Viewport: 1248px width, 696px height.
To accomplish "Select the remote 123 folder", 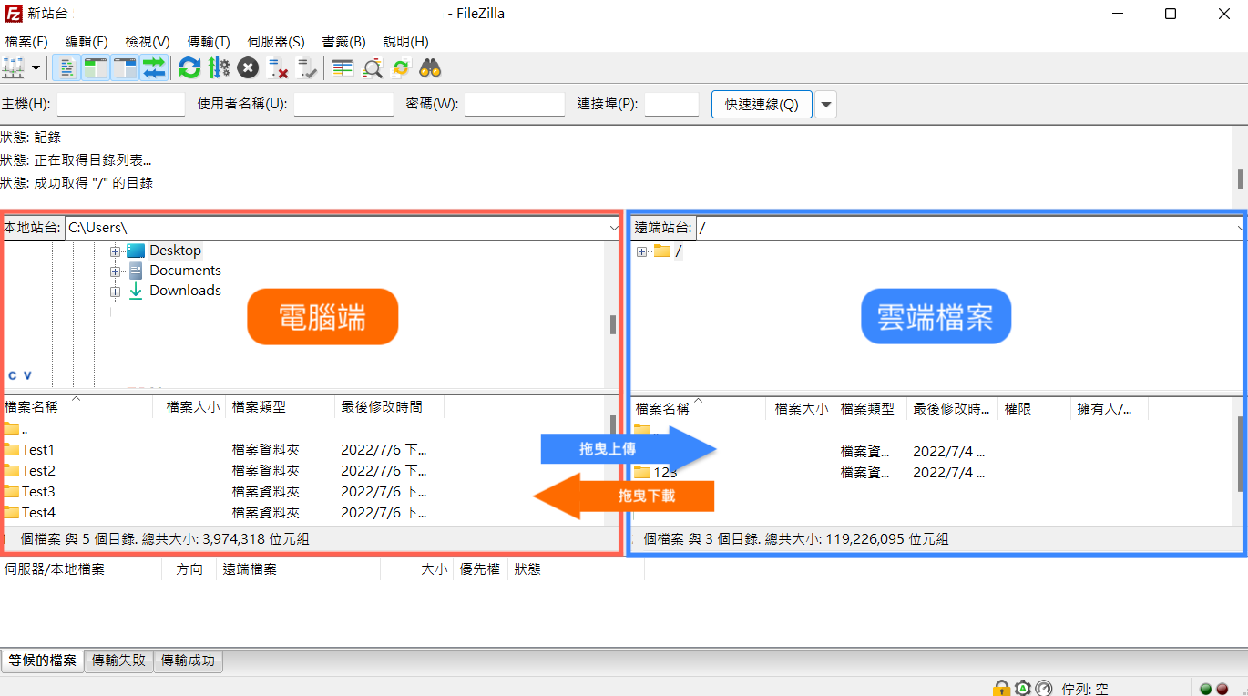I will (x=666, y=473).
